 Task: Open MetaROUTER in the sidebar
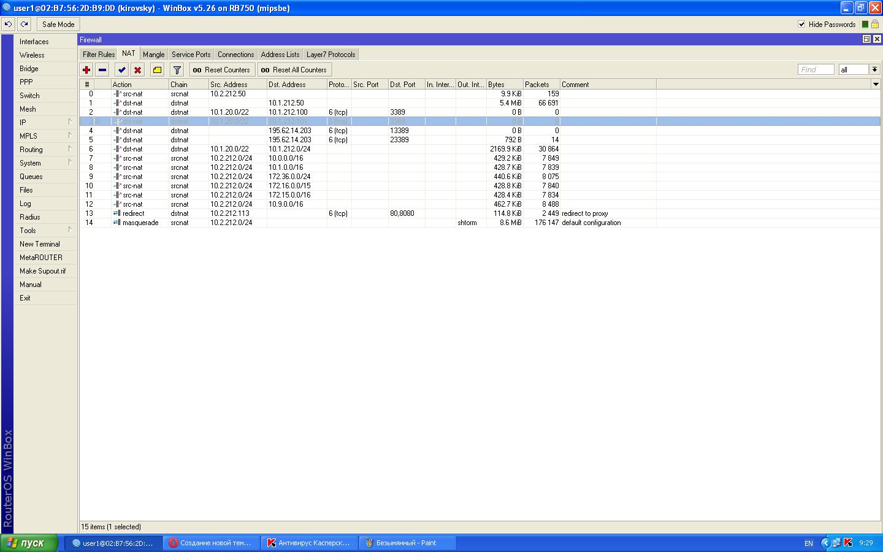click(46, 258)
